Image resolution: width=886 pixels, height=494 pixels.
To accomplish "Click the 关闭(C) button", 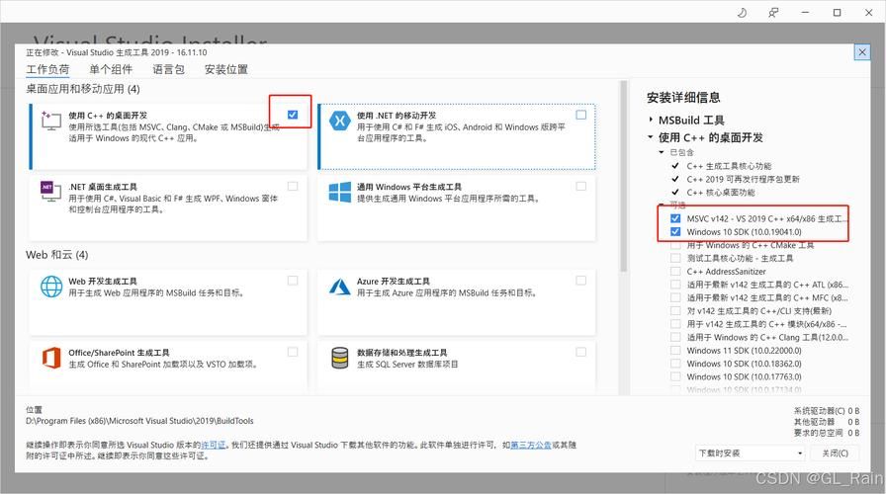I will click(x=835, y=453).
